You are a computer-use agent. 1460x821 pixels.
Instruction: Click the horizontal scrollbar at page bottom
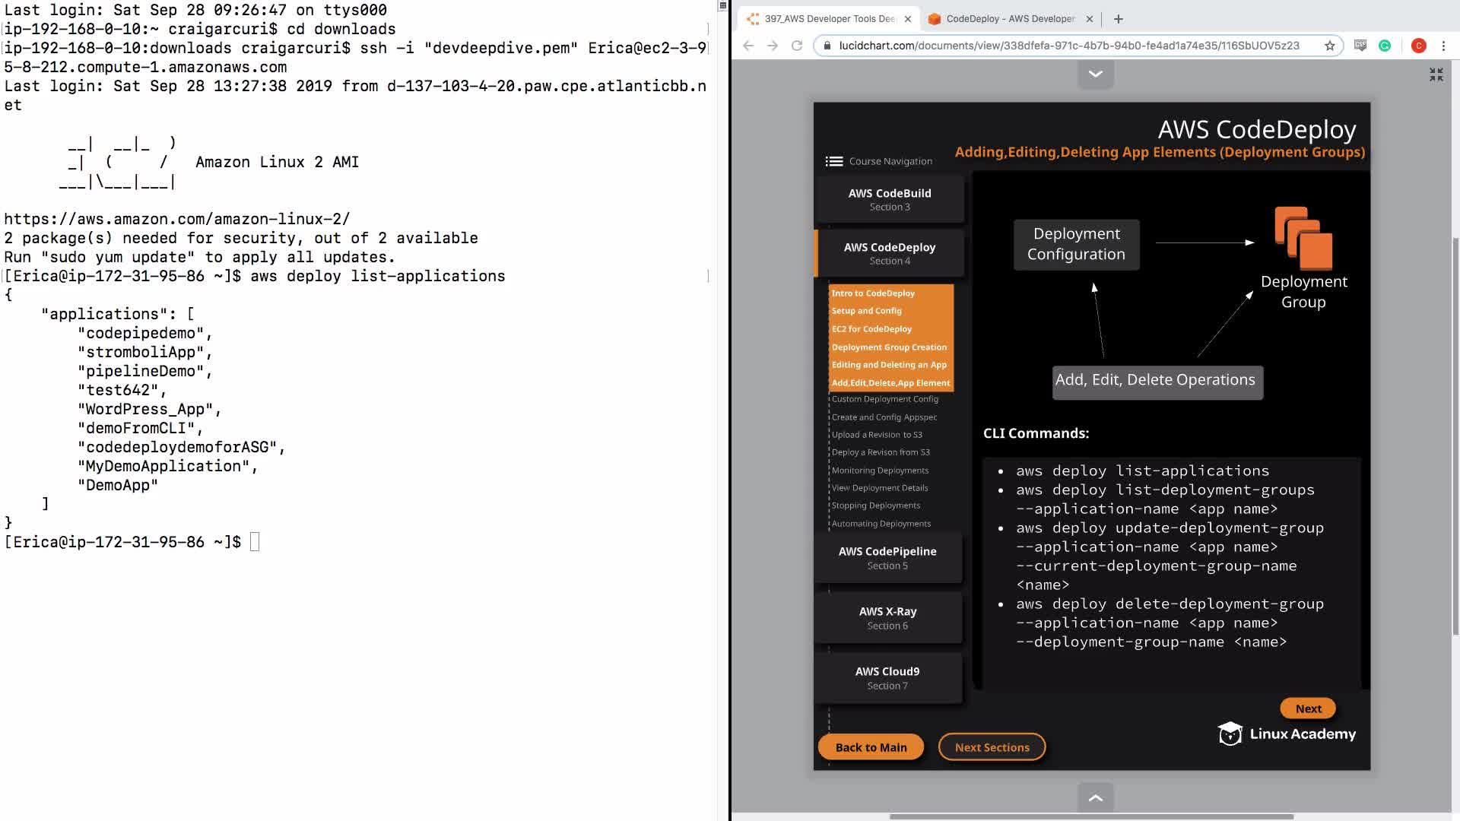[x=1091, y=817]
